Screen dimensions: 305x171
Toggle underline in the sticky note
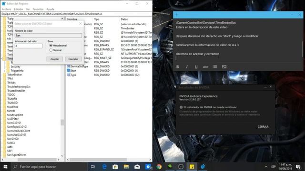tap(196, 66)
